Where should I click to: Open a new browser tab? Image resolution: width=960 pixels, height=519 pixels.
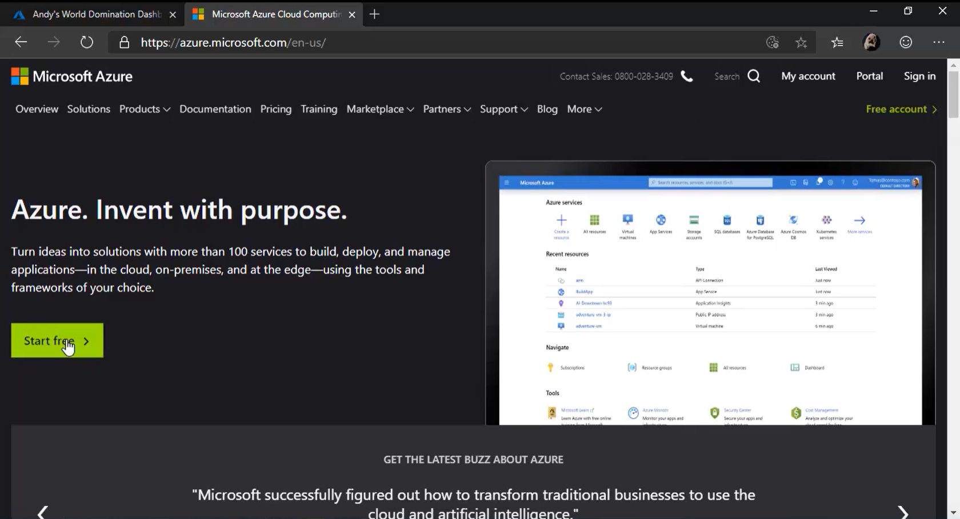[x=374, y=14]
